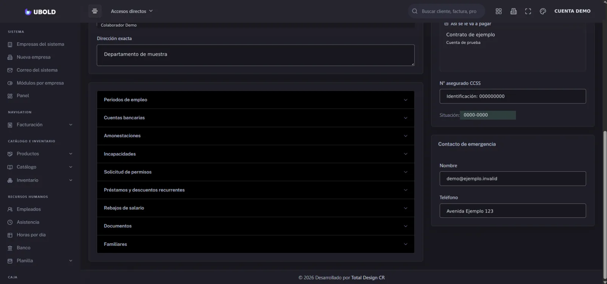607x284 pixels.
Task: Open Empresas del sistema in sidebar
Action: [40, 44]
